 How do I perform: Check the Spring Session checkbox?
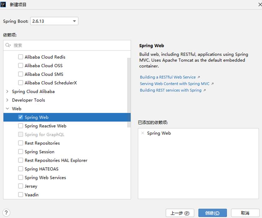click(21, 151)
